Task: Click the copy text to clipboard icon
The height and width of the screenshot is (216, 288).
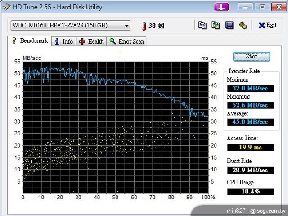Action: point(202,25)
